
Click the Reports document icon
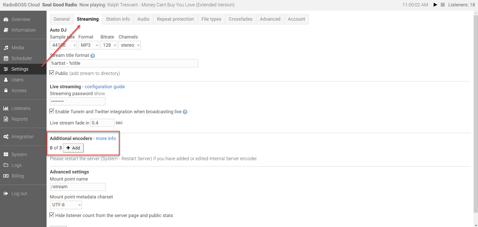pos(6,119)
